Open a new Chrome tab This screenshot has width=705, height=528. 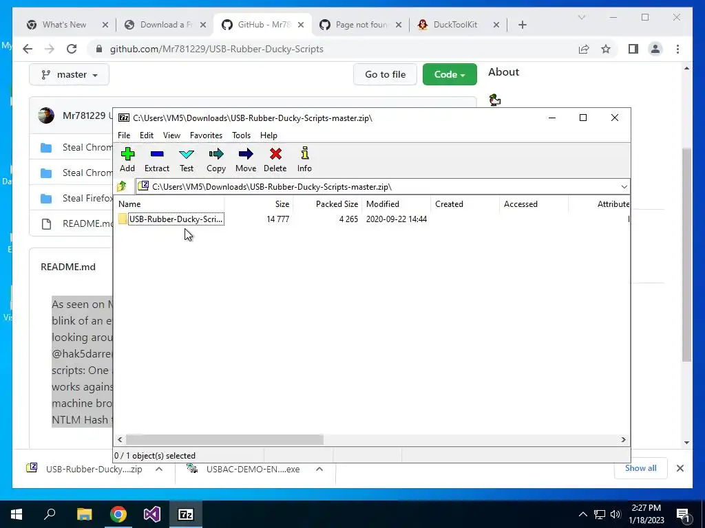pyautogui.click(x=522, y=25)
